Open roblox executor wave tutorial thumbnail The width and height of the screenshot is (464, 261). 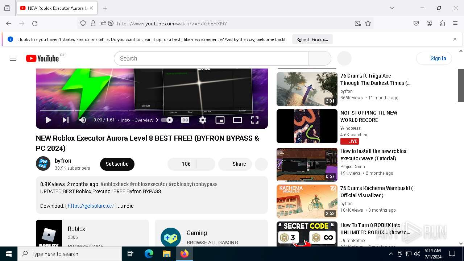pyautogui.click(x=307, y=165)
